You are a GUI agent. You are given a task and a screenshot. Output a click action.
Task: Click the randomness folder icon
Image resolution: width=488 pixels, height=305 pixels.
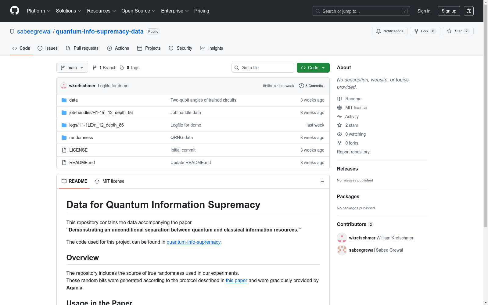click(64, 138)
